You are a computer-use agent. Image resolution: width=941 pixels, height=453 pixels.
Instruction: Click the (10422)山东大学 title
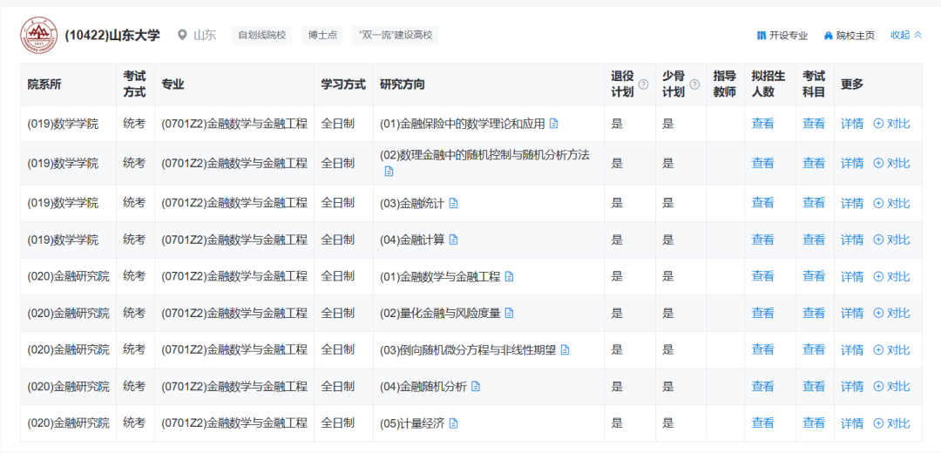click(112, 36)
